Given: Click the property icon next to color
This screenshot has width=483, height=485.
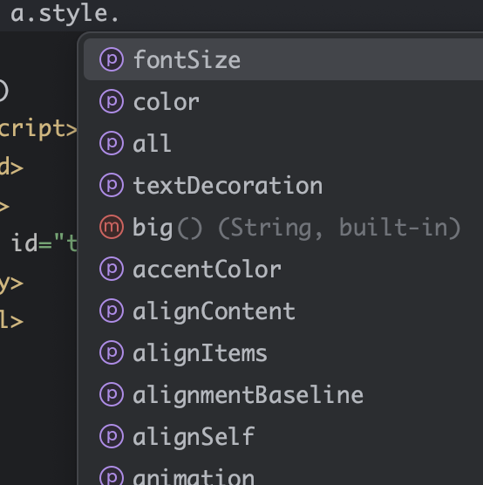Looking at the screenshot, I should 112,101.
